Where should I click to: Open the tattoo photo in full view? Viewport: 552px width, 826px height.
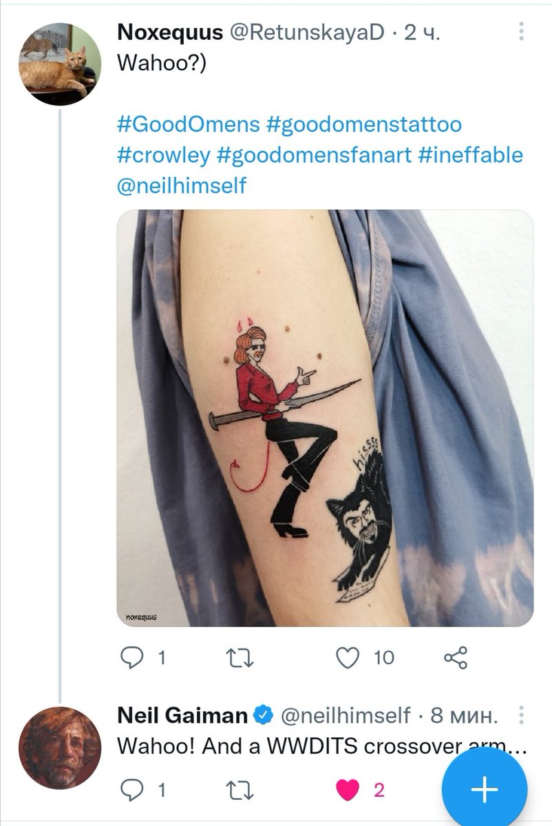pos(325,418)
